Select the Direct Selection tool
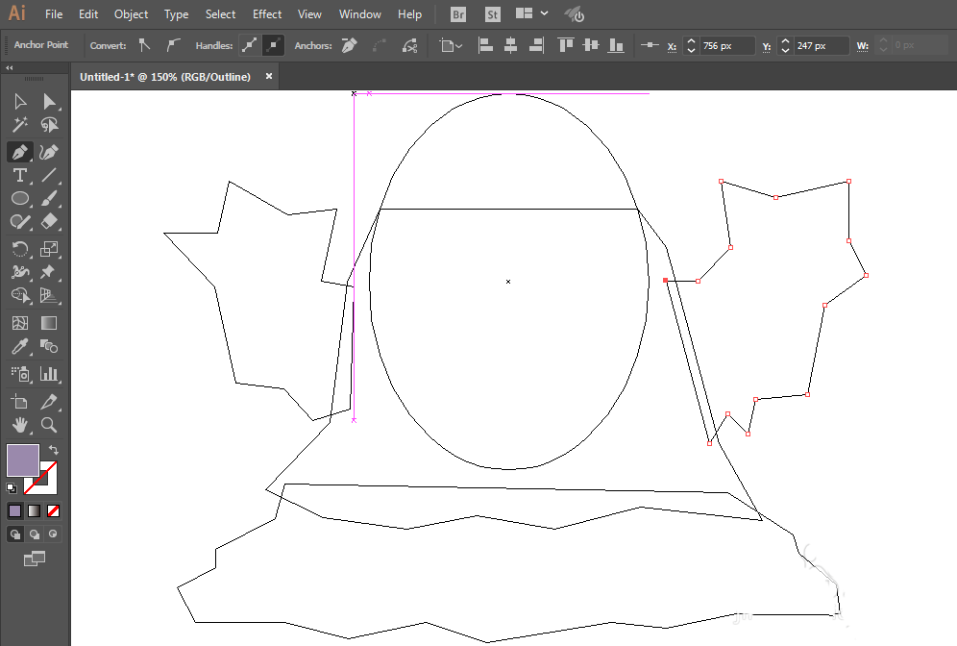This screenshot has height=646, width=957. (x=49, y=101)
